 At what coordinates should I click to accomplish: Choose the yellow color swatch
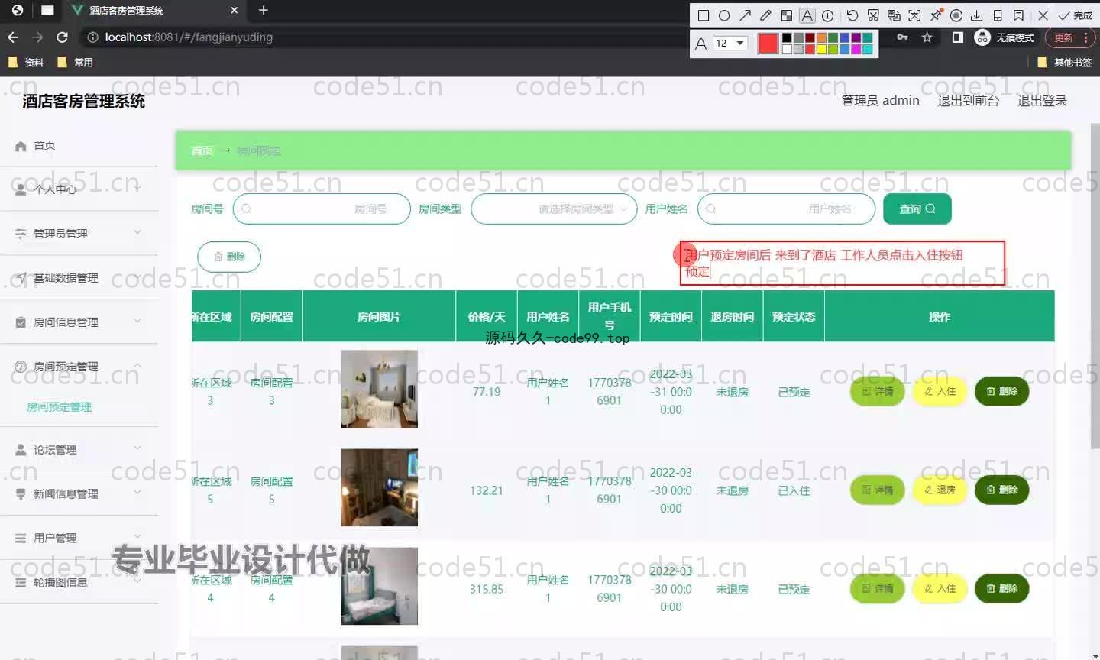[x=821, y=50]
